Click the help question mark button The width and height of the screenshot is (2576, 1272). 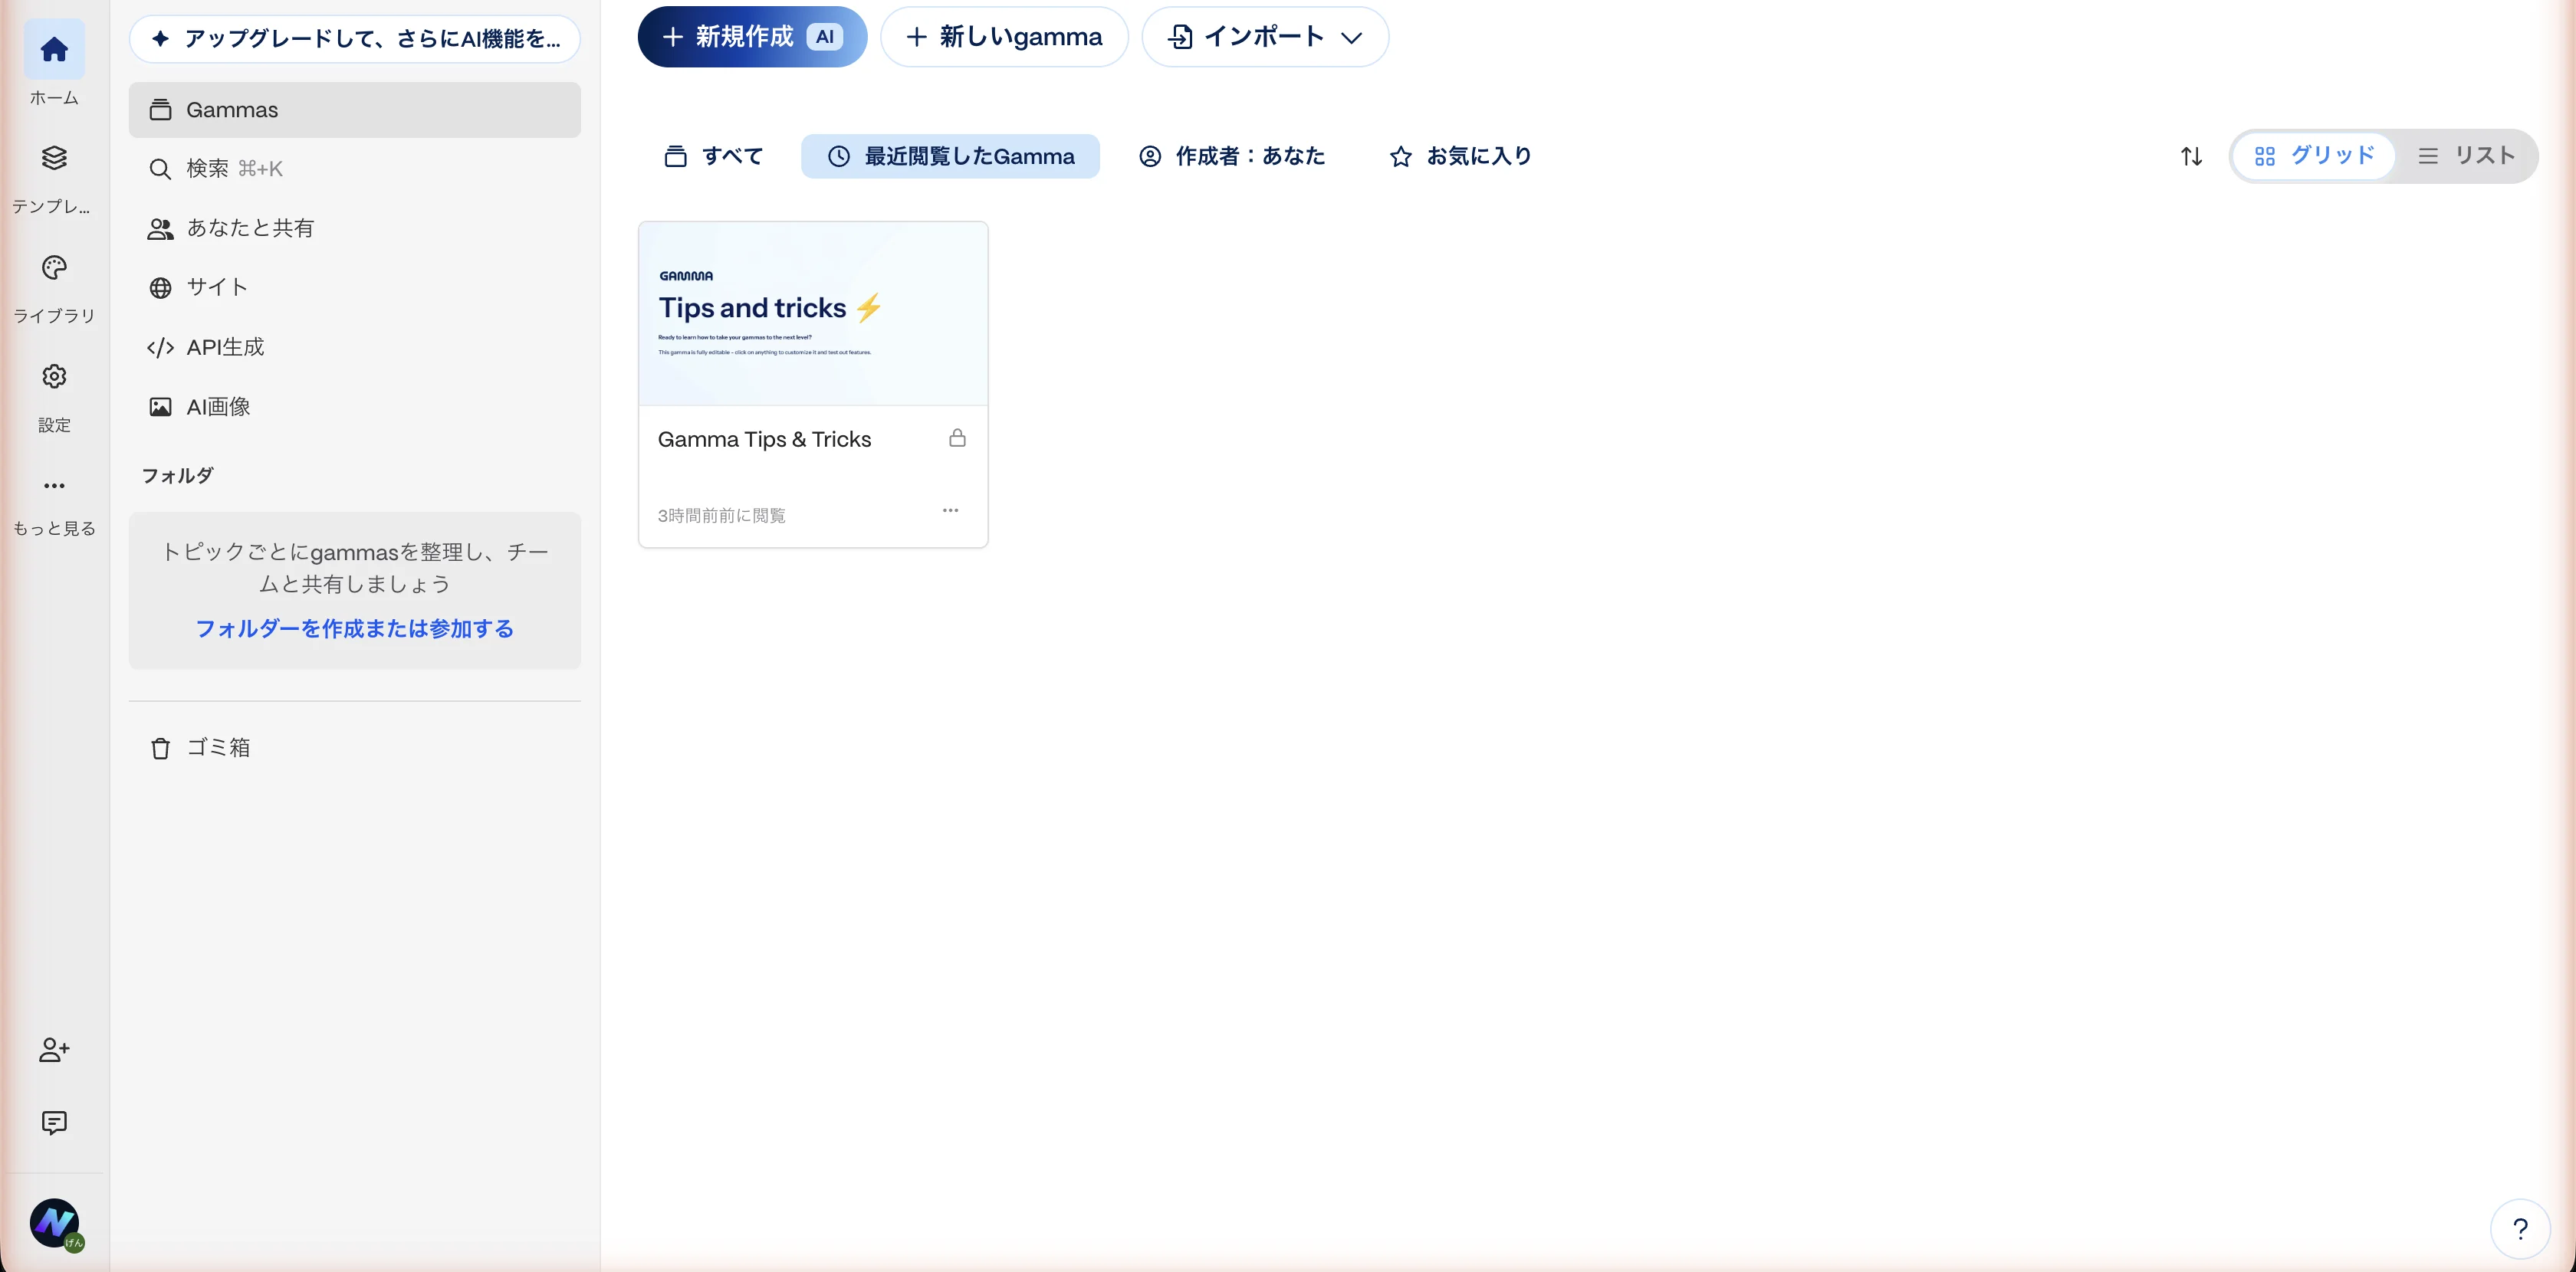click(x=2520, y=1229)
